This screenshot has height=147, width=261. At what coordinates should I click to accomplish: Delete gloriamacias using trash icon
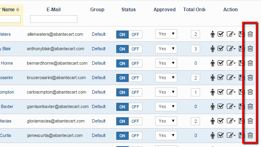click(x=250, y=121)
